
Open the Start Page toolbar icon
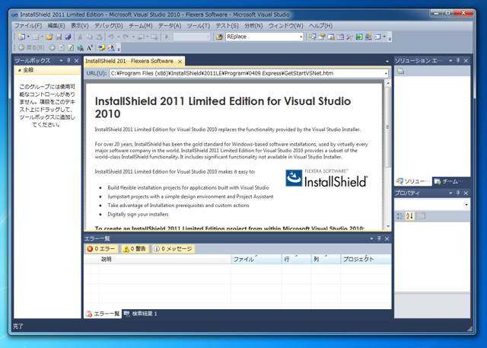pos(359,37)
